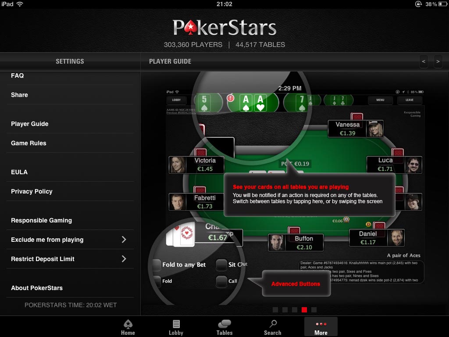449x337 pixels.
Task: Tap the player guide table screenshot
Action: [x=294, y=189]
